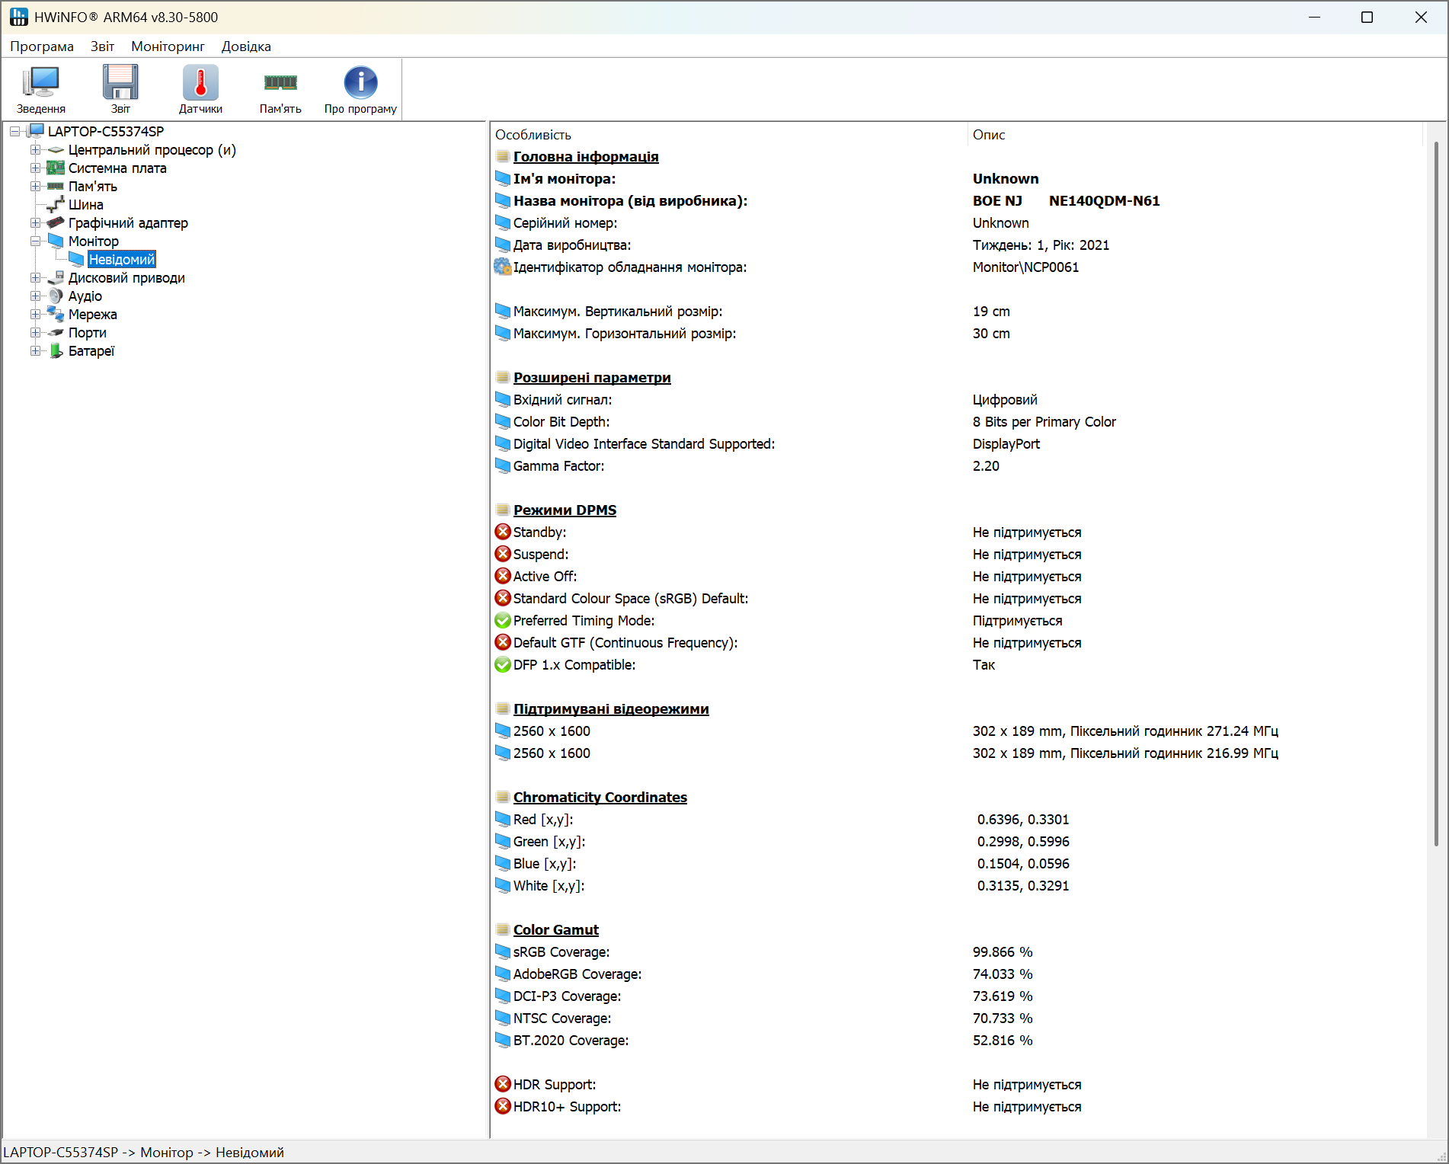Click the HWiNFO app icon in title bar

pyautogui.click(x=18, y=17)
